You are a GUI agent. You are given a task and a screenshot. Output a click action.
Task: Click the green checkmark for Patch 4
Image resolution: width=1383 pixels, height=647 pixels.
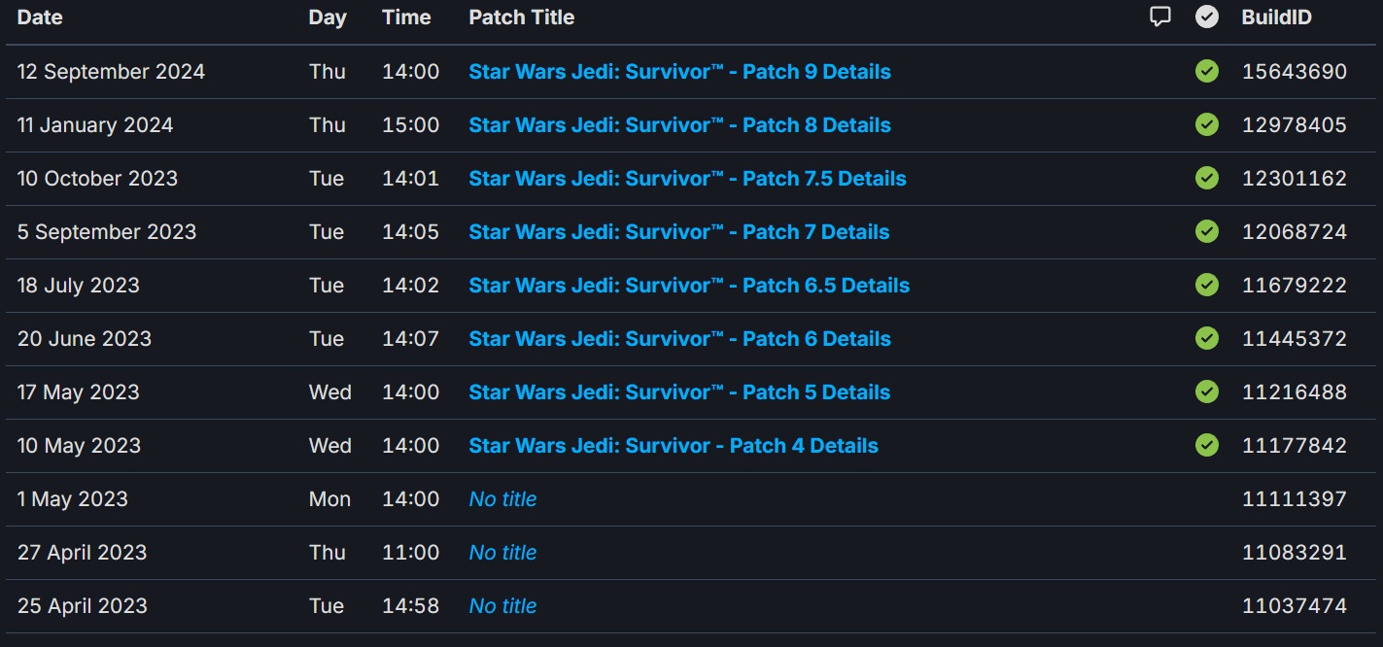click(1207, 445)
